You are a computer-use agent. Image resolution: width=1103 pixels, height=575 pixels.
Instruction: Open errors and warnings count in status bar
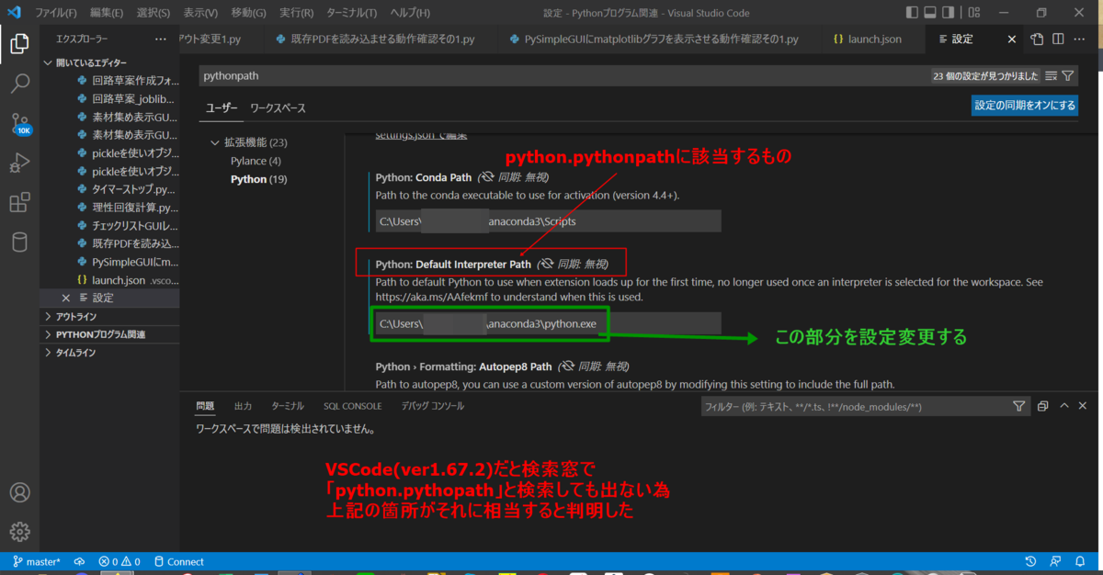[x=119, y=561]
